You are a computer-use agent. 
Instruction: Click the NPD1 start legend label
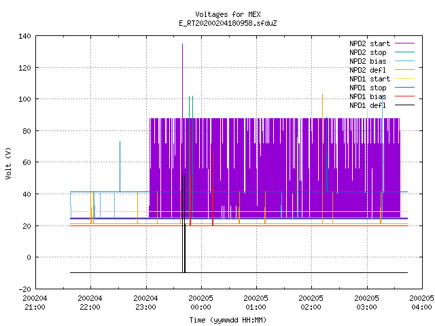click(370, 79)
